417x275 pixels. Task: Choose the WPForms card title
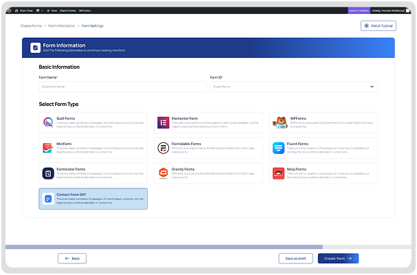298,118
